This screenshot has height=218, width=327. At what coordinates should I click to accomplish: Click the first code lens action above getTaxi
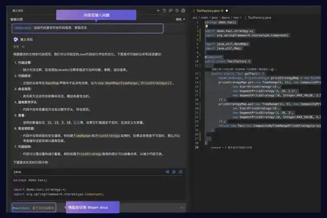(217, 69)
